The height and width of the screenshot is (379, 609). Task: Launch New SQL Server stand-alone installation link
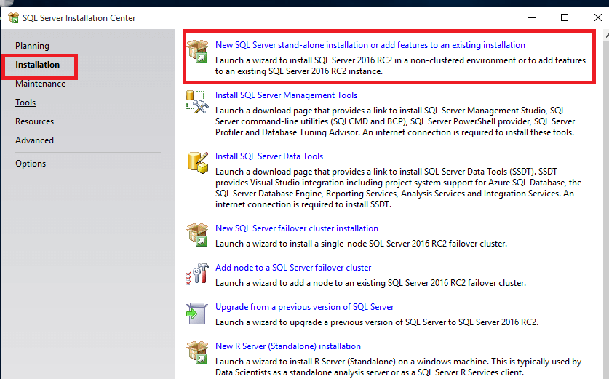370,45
